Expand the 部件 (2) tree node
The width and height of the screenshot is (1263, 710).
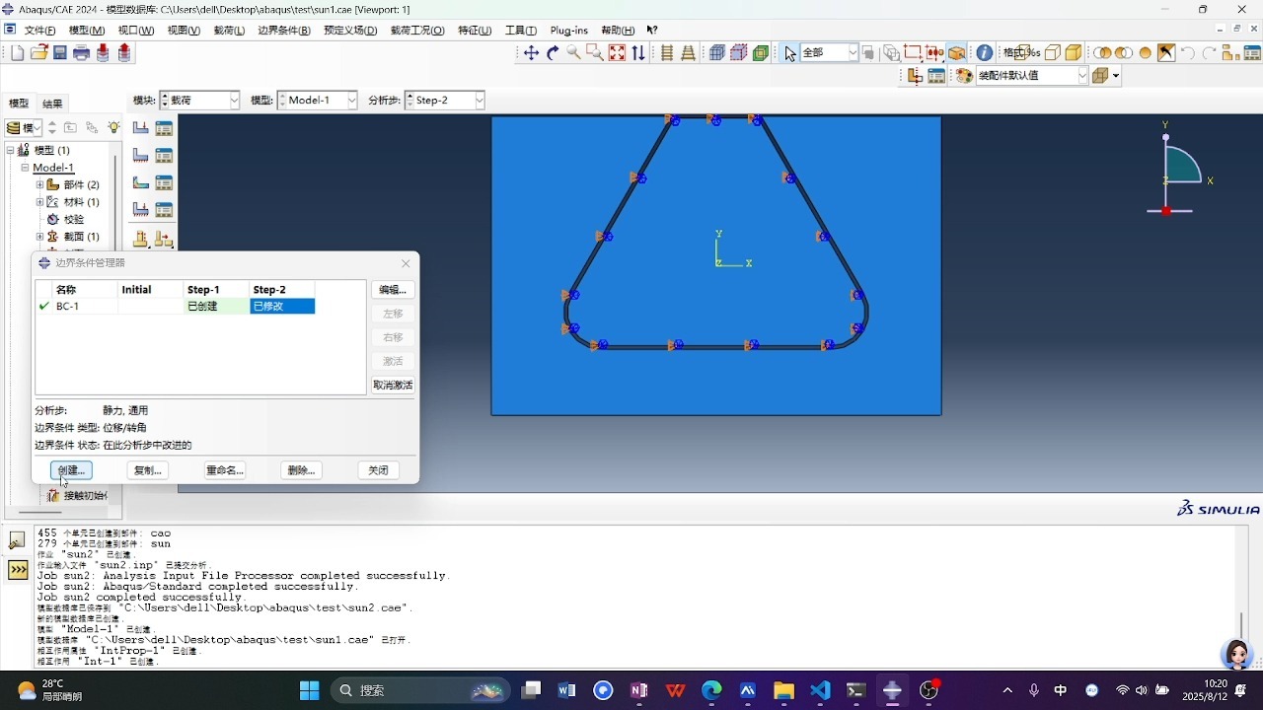click(x=39, y=184)
